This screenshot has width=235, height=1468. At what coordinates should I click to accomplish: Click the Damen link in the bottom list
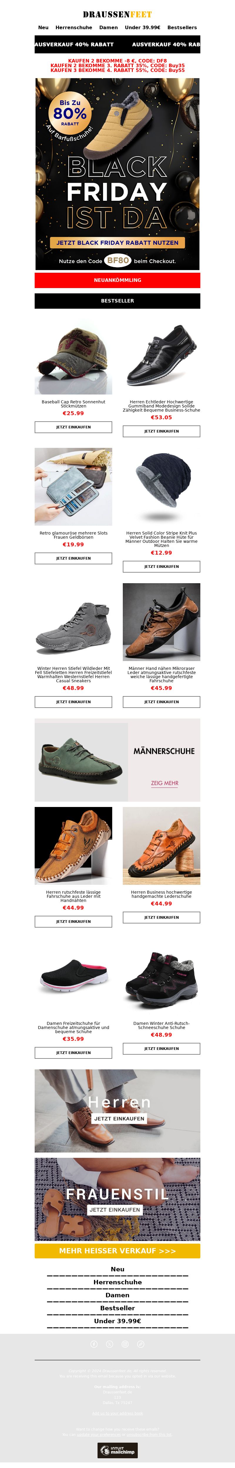coord(117,1295)
